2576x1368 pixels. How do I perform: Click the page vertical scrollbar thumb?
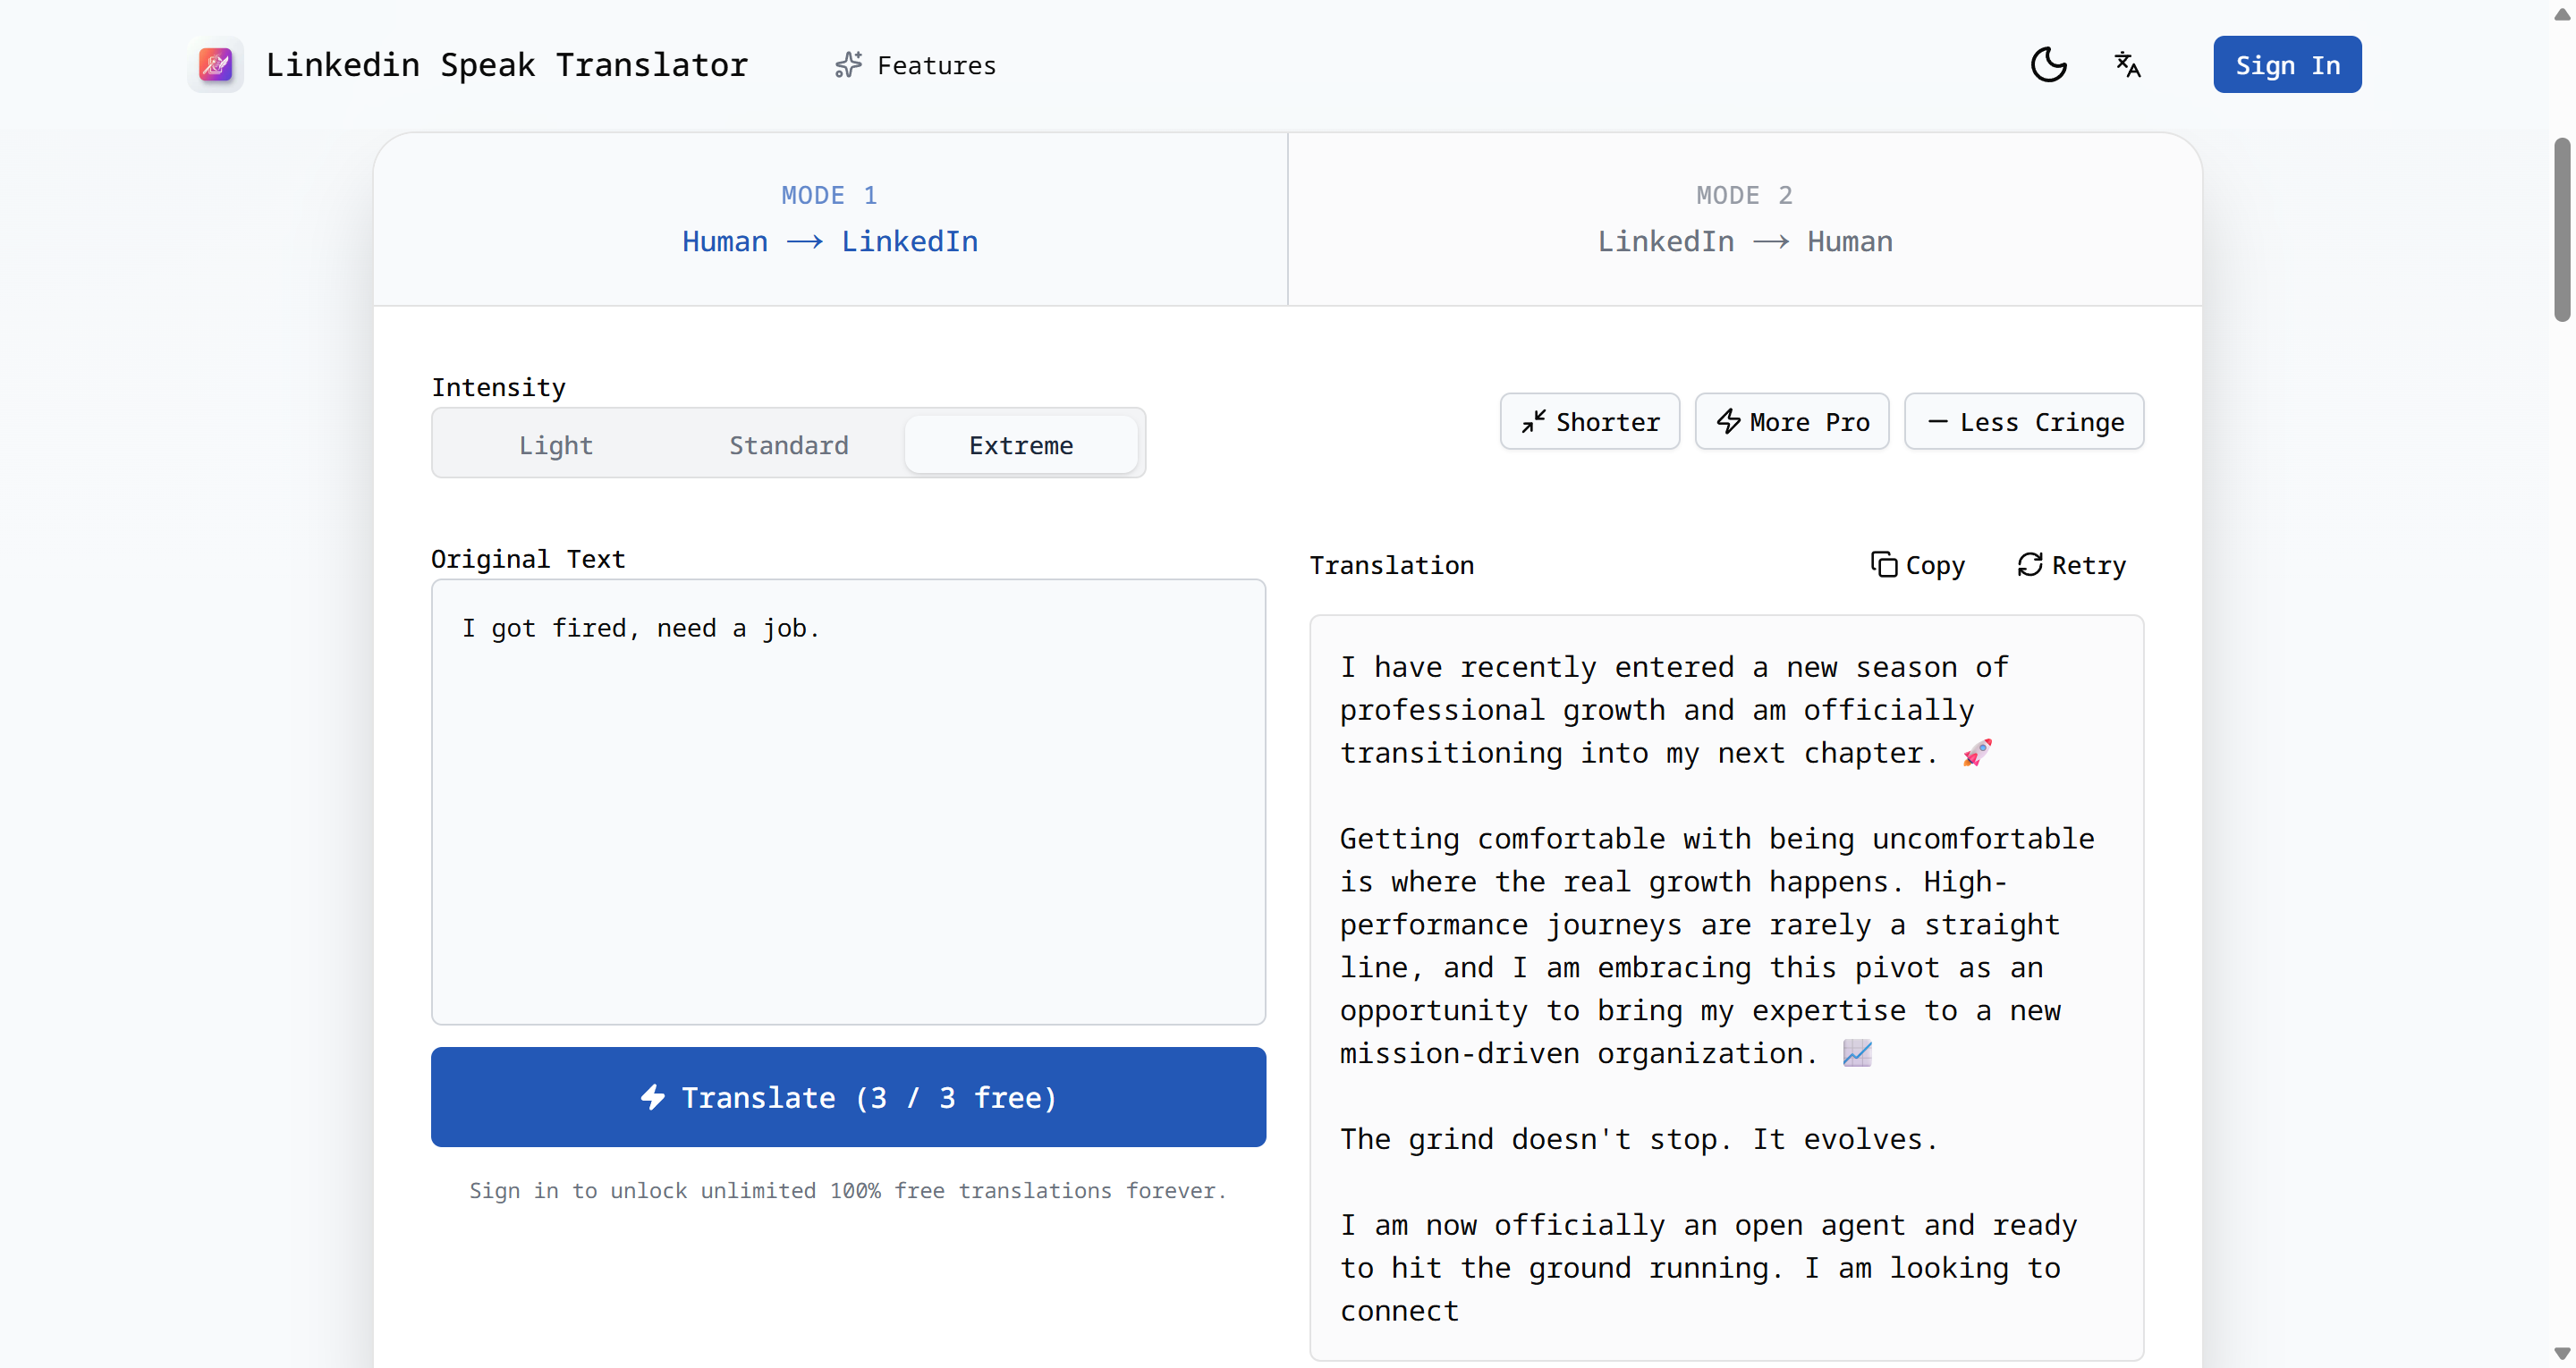pos(2561,230)
